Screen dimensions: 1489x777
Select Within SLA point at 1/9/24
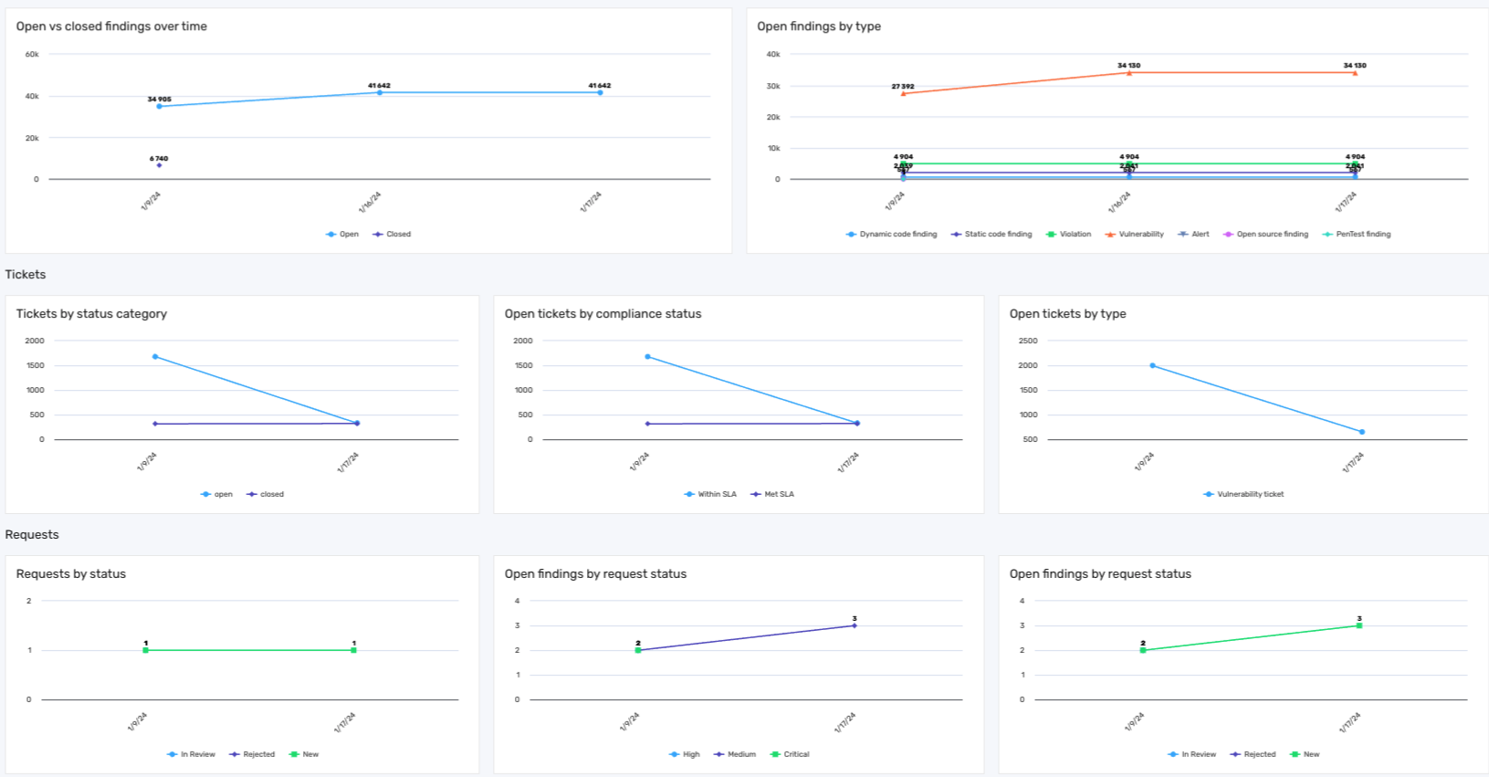pyautogui.click(x=648, y=357)
